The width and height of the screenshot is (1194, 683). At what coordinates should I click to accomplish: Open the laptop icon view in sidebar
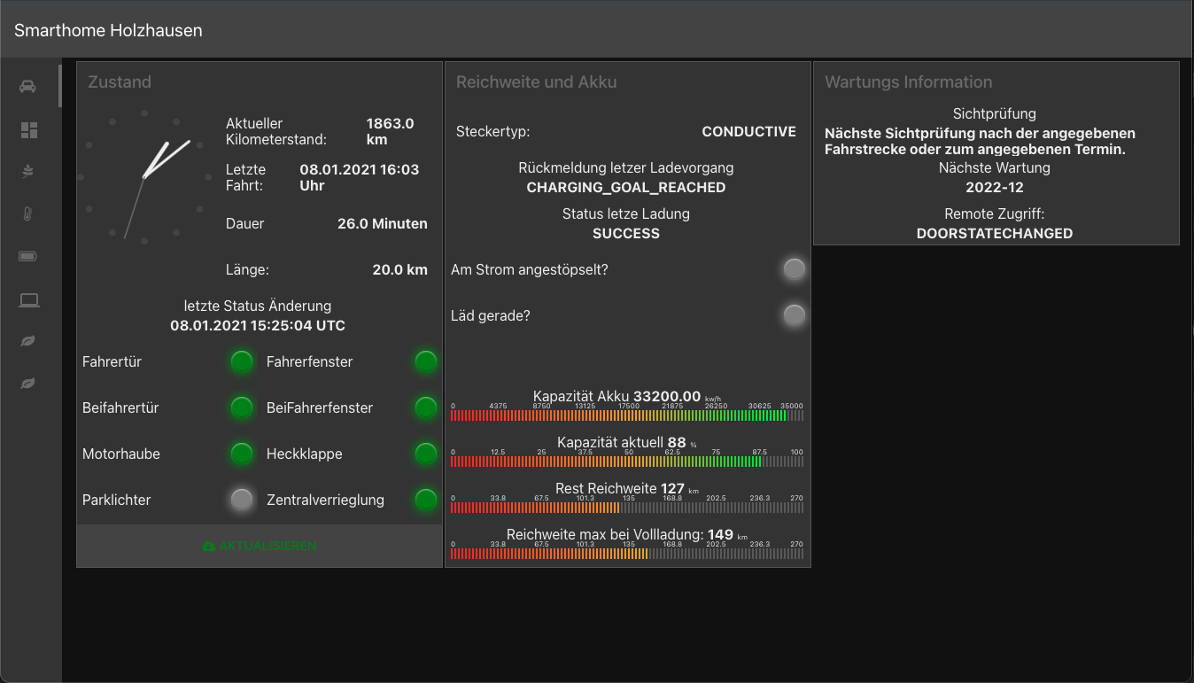[28, 299]
